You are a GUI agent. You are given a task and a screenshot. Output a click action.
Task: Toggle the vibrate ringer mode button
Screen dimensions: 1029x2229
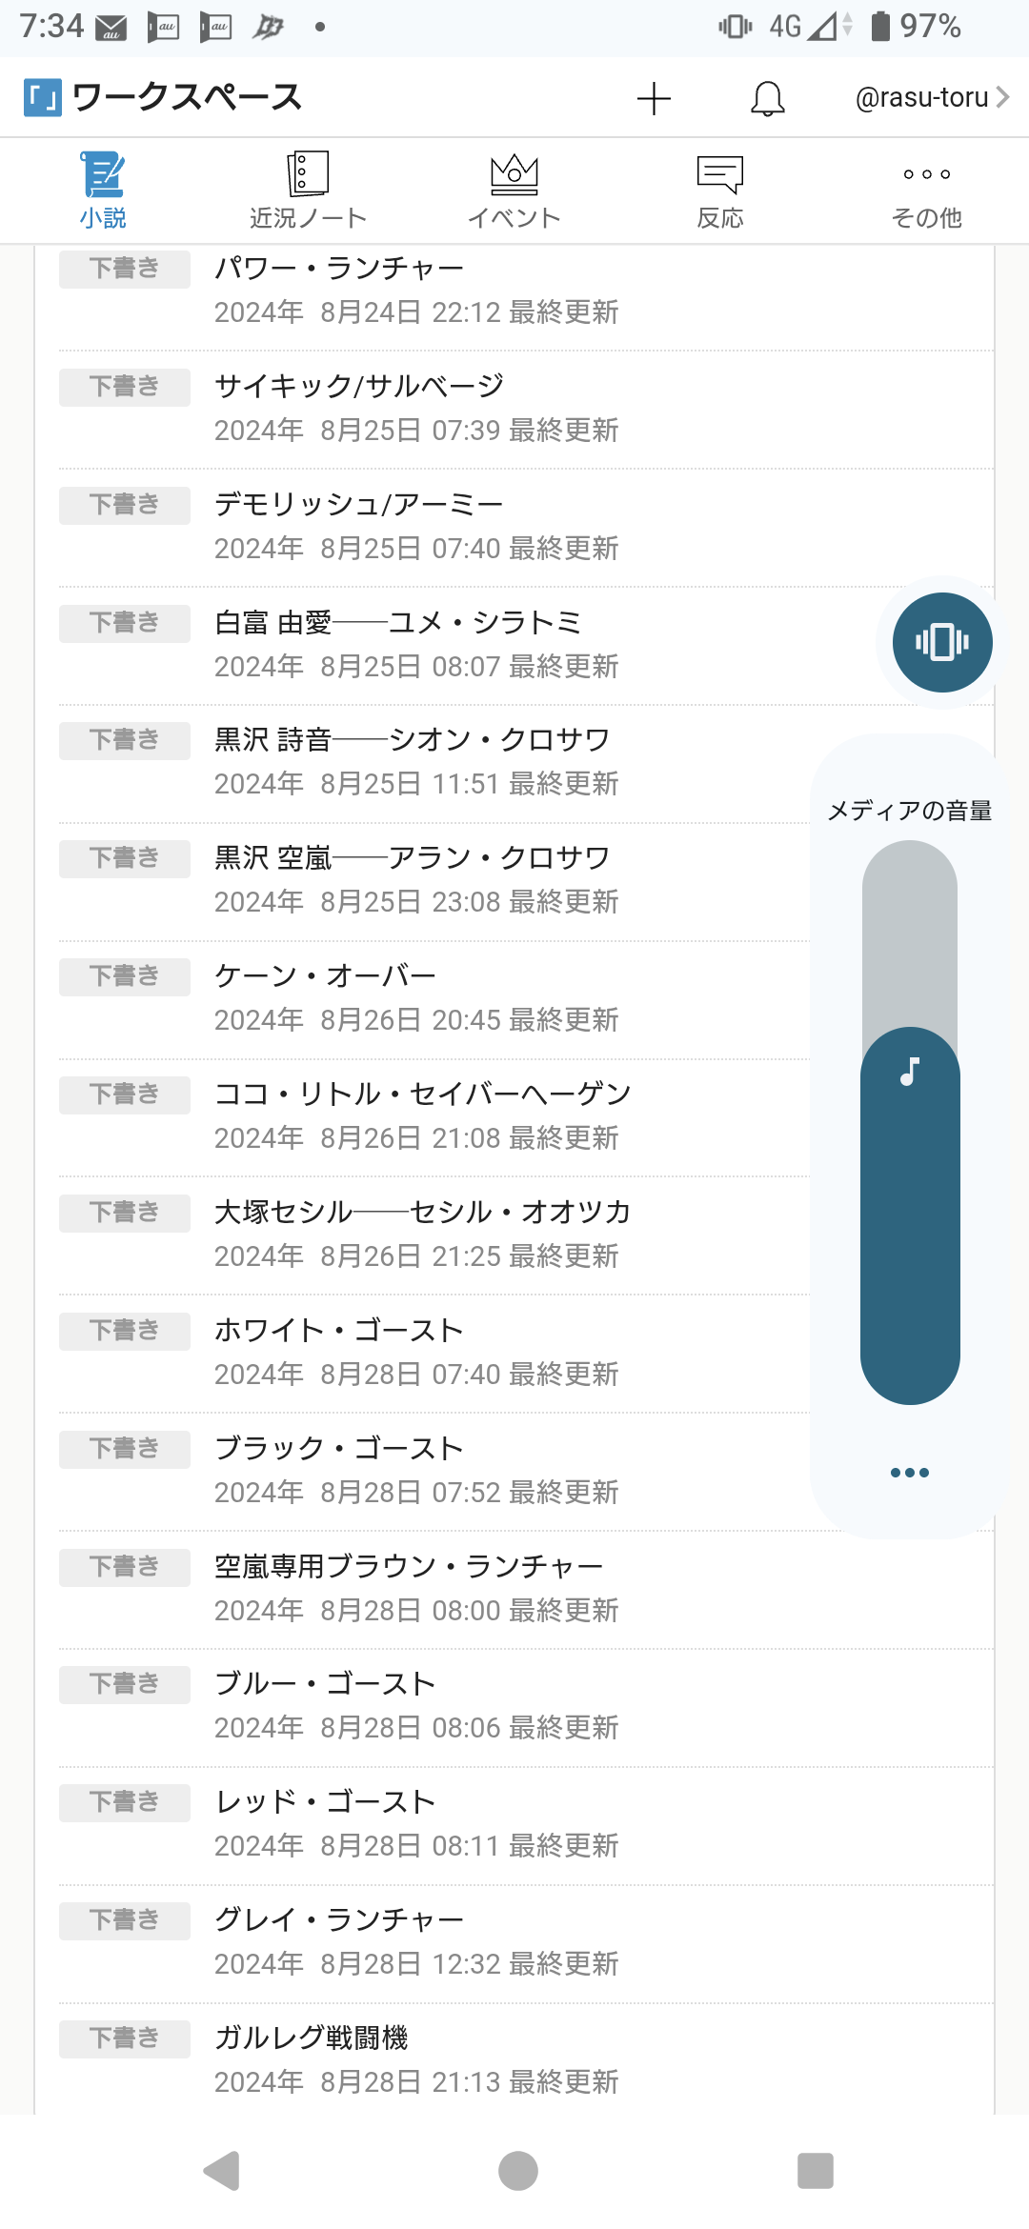point(942,642)
